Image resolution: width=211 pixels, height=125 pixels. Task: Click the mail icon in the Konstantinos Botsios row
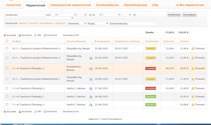pos(90,69)
